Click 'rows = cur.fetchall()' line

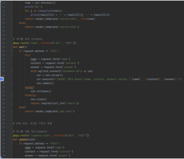tap(40, 3)
